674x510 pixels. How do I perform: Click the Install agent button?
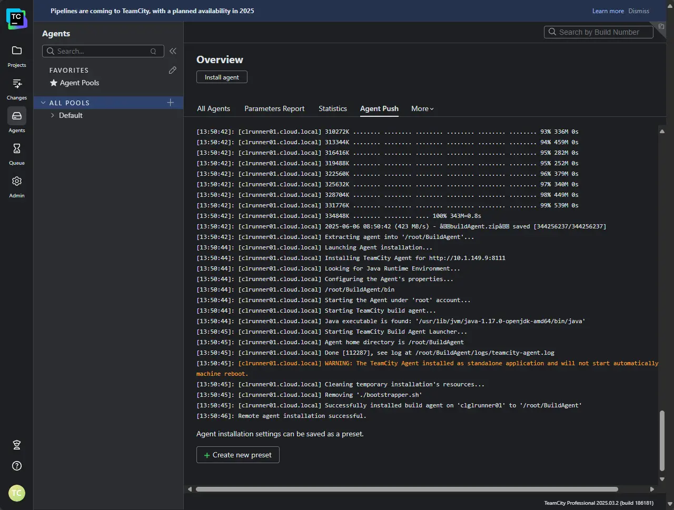coord(222,77)
